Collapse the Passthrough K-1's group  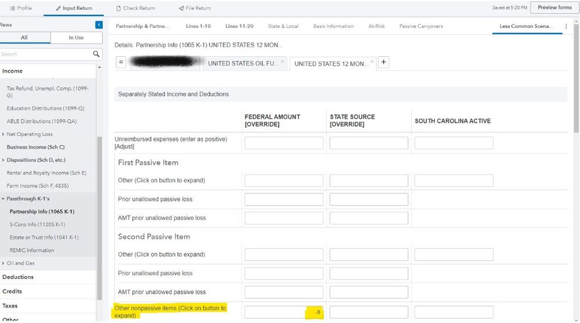click(x=3, y=199)
